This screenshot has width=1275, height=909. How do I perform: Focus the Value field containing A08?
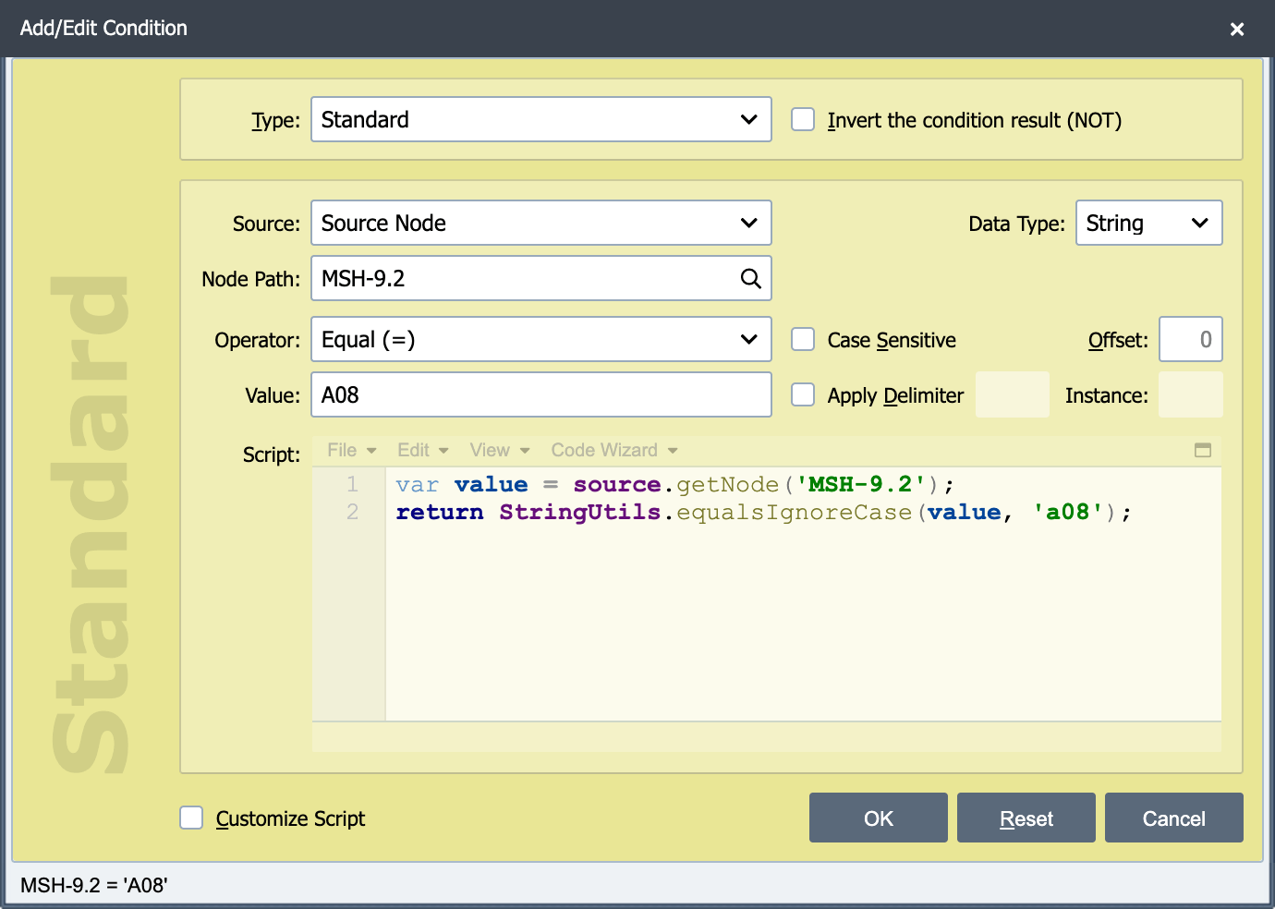point(541,394)
